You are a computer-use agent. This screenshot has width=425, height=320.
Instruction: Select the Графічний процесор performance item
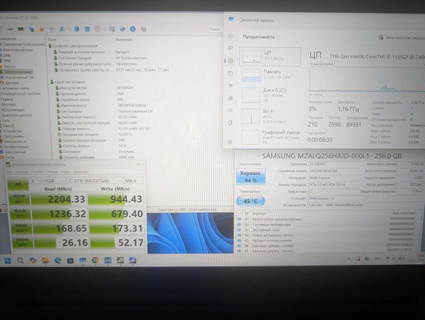pos(270,137)
